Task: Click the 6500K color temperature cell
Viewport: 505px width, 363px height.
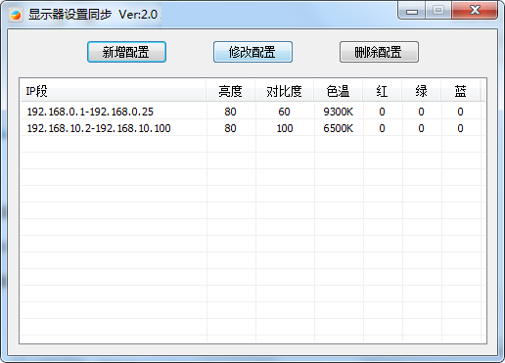Action: [339, 128]
